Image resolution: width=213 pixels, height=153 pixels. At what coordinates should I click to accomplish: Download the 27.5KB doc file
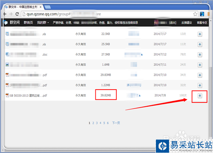(x=200, y=54)
